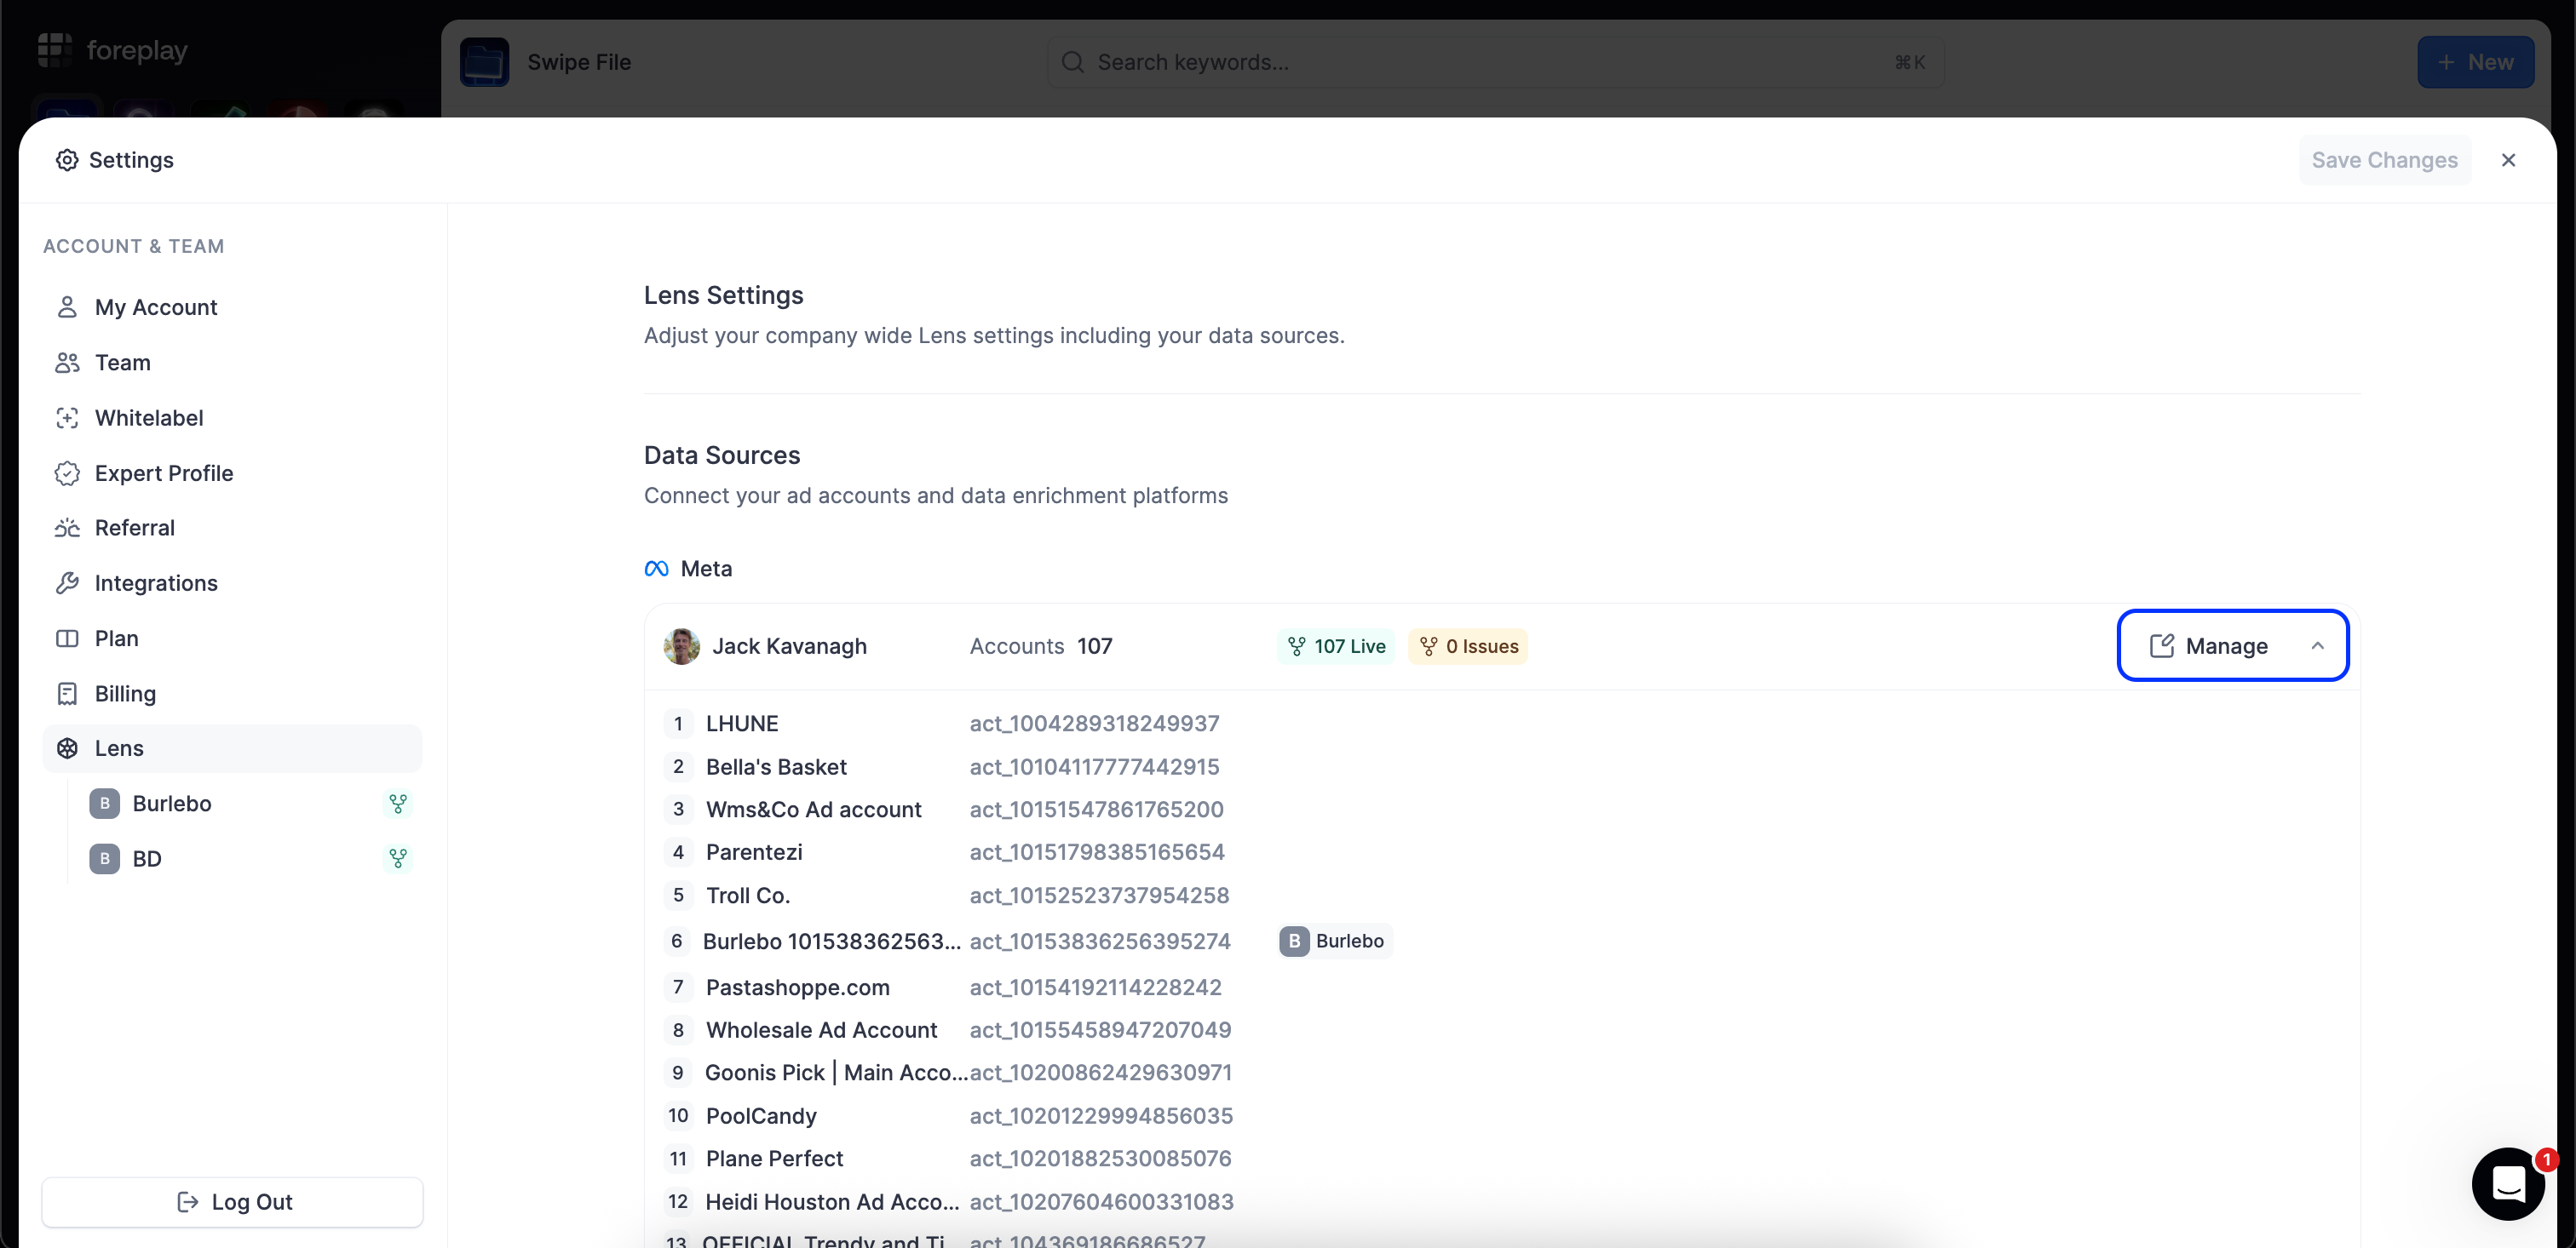Click Jack Kavanagh's profile avatar
This screenshot has height=1248, width=2576.
tap(682, 646)
